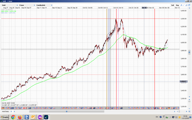
Task: Click the Aug 27 date label
Action: pyautogui.click(x=6, y=8)
